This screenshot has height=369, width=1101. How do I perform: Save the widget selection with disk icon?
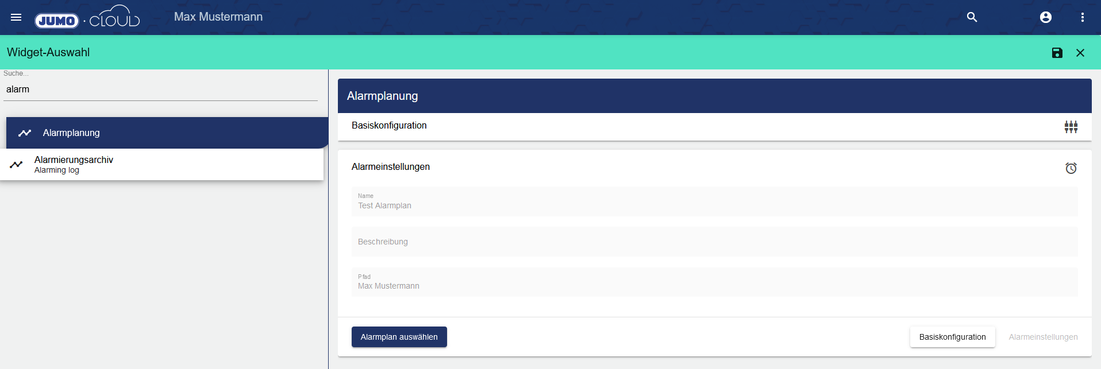coord(1057,53)
